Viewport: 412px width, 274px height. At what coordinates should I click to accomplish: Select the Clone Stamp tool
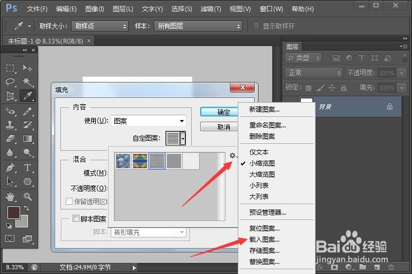point(10,125)
